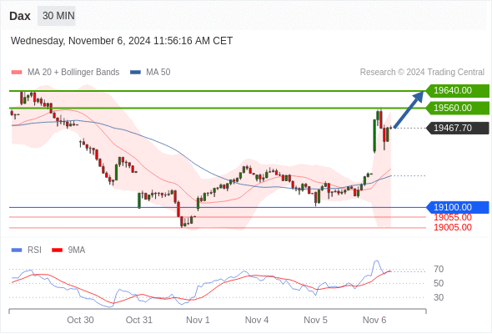Click the RSI 30 level label

pyautogui.click(x=439, y=297)
